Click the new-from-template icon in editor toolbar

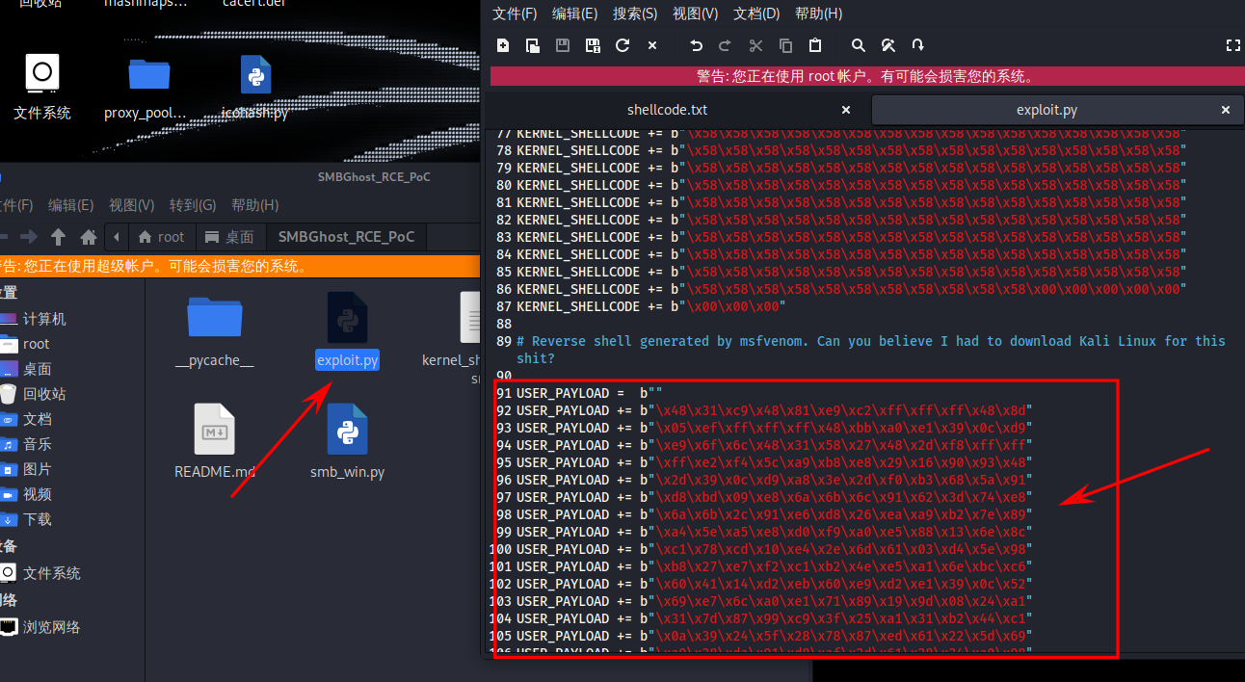(533, 45)
